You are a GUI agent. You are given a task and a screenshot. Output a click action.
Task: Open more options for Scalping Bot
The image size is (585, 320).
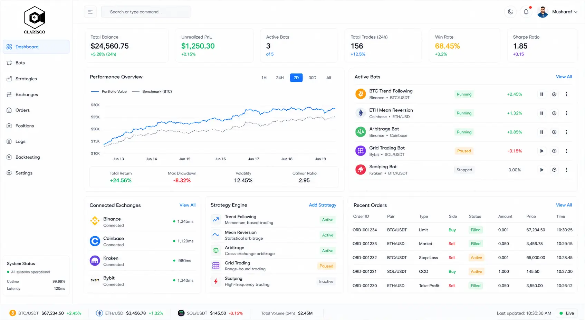tap(566, 170)
